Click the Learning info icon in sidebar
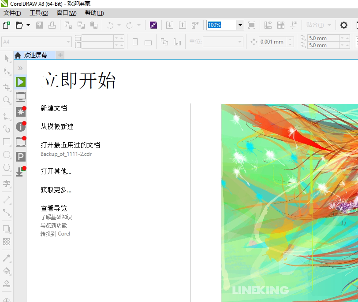The image size is (358, 302). 21,127
